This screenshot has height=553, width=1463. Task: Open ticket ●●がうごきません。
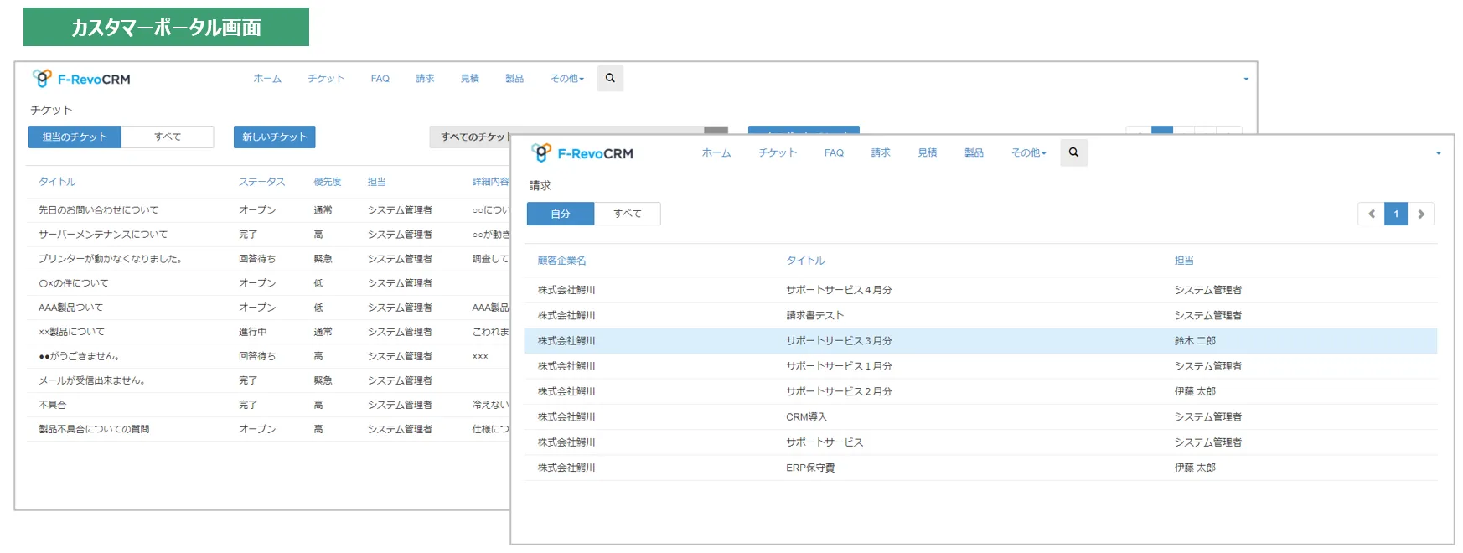[x=79, y=356]
